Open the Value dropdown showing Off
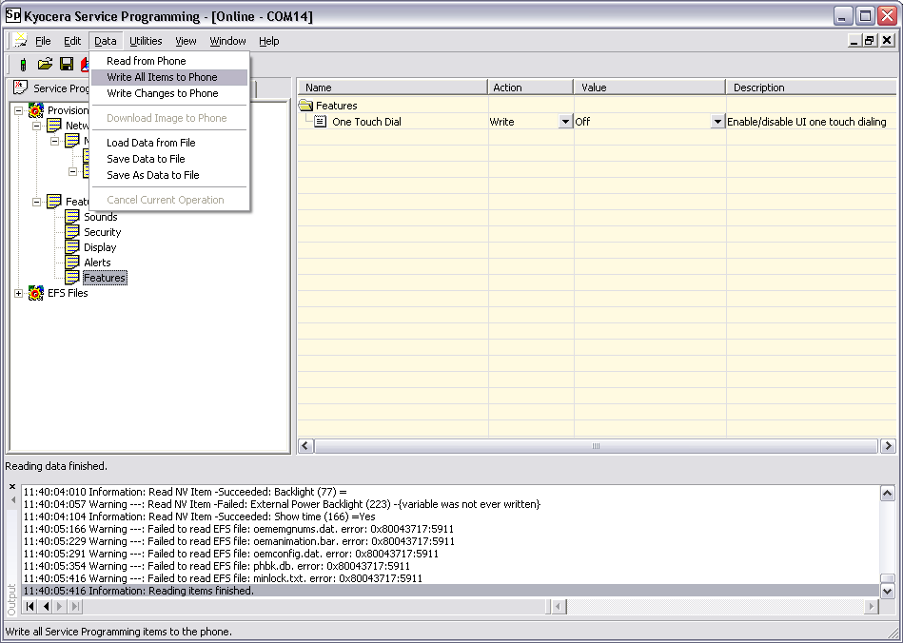 (717, 122)
